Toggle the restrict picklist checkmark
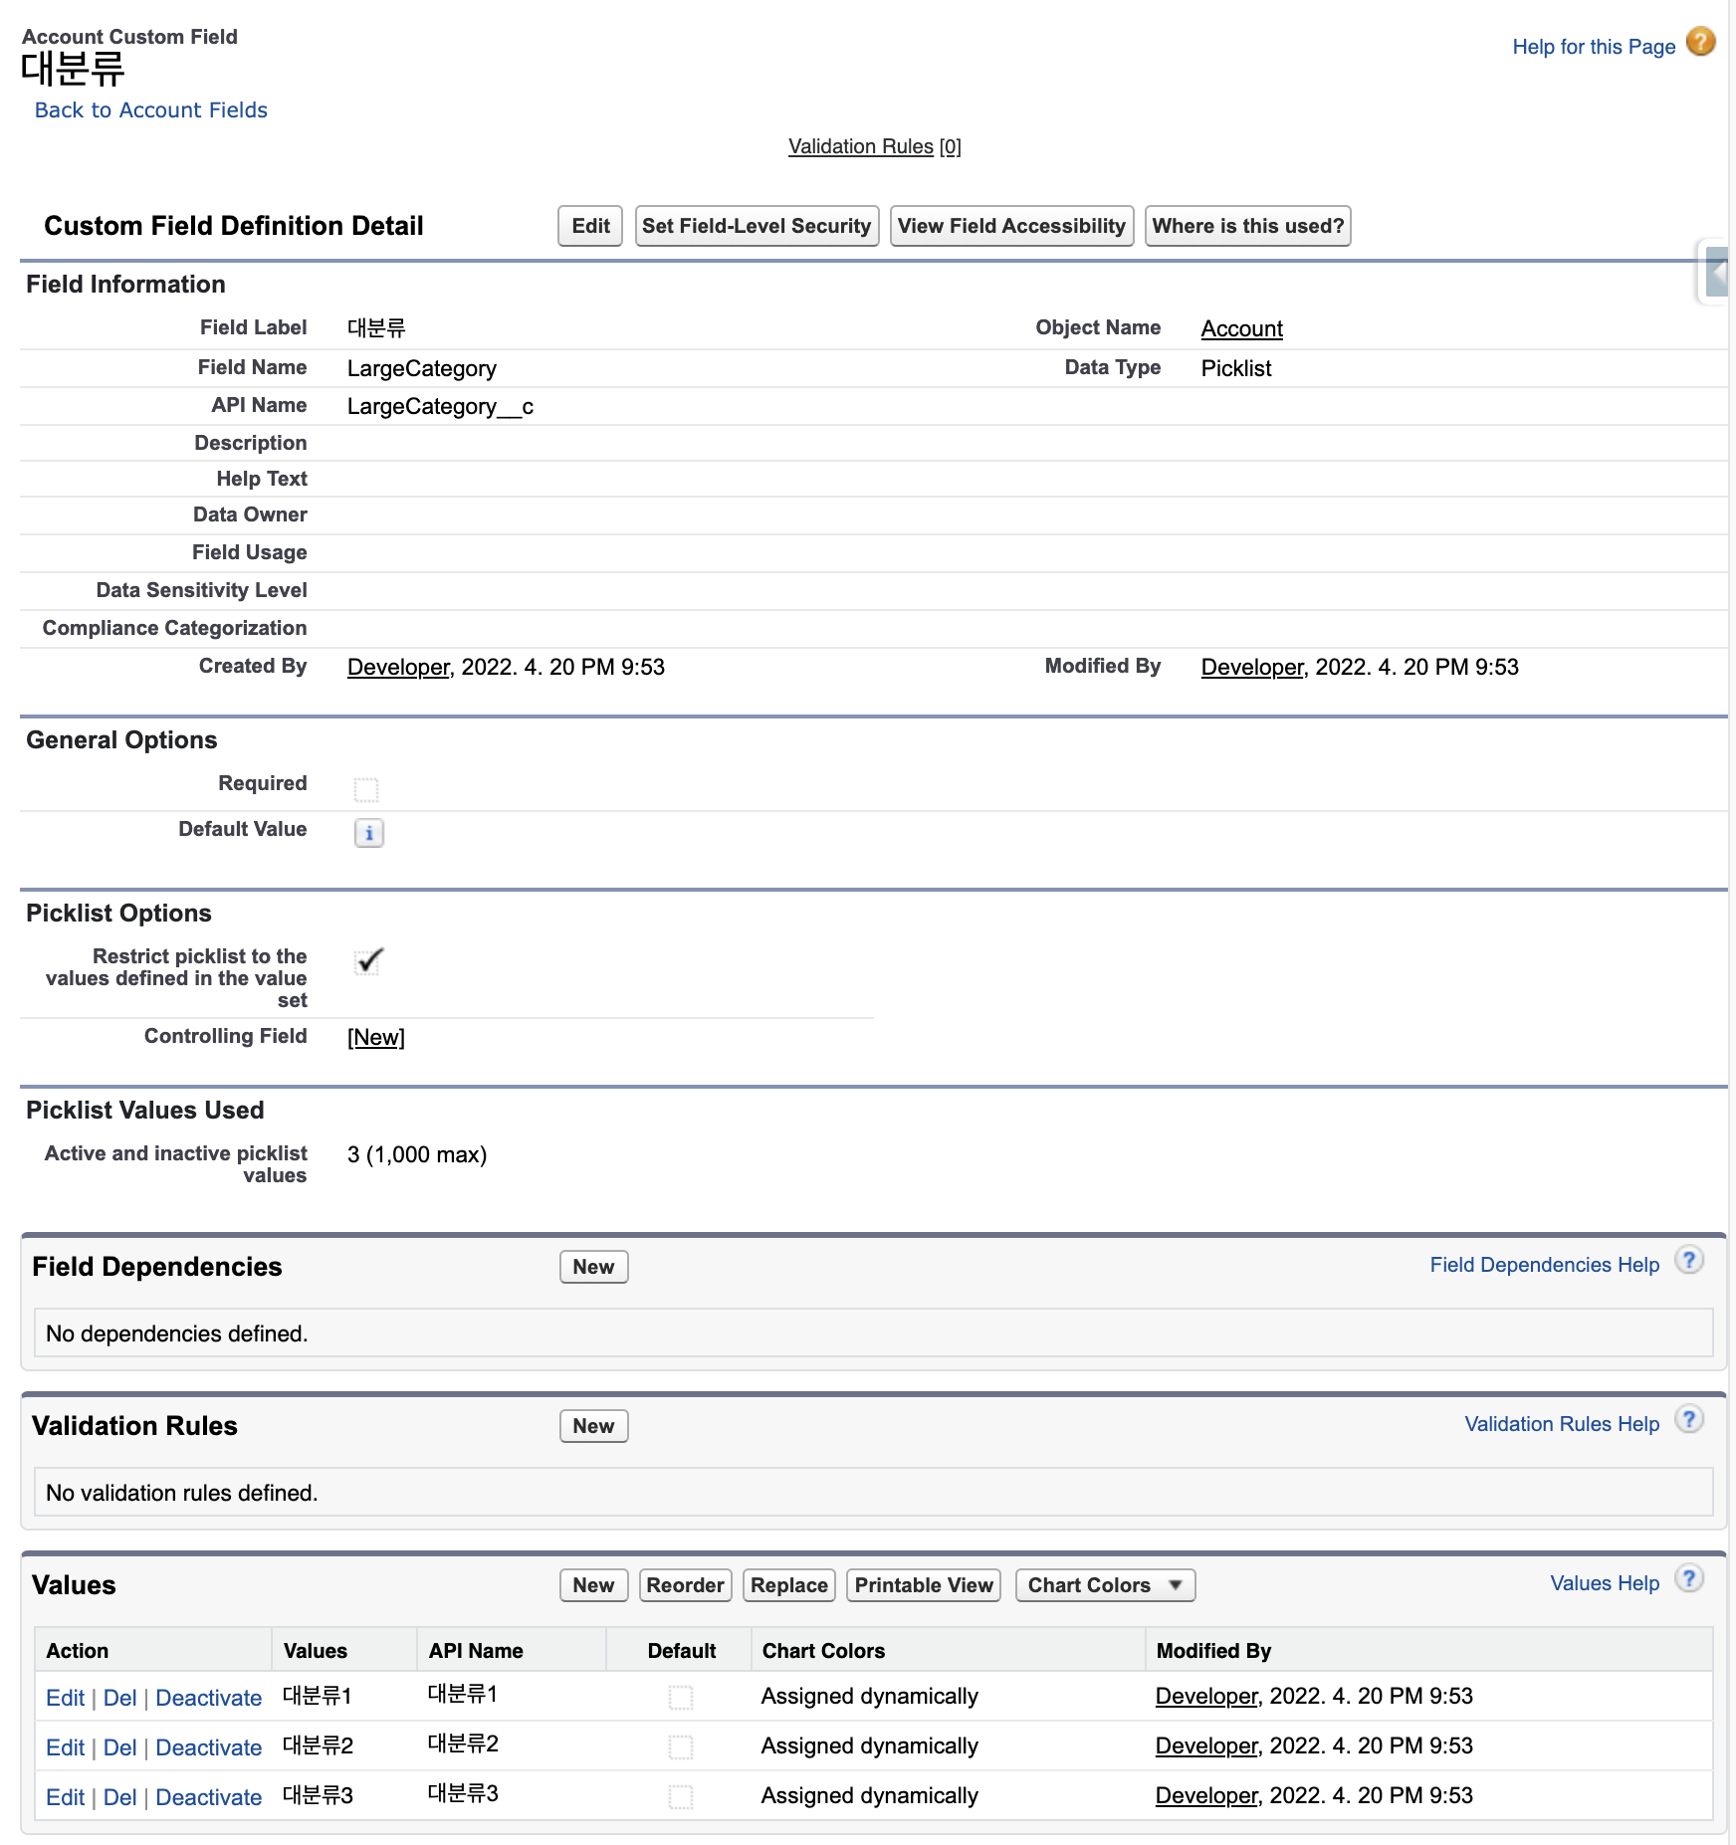 pos(368,961)
